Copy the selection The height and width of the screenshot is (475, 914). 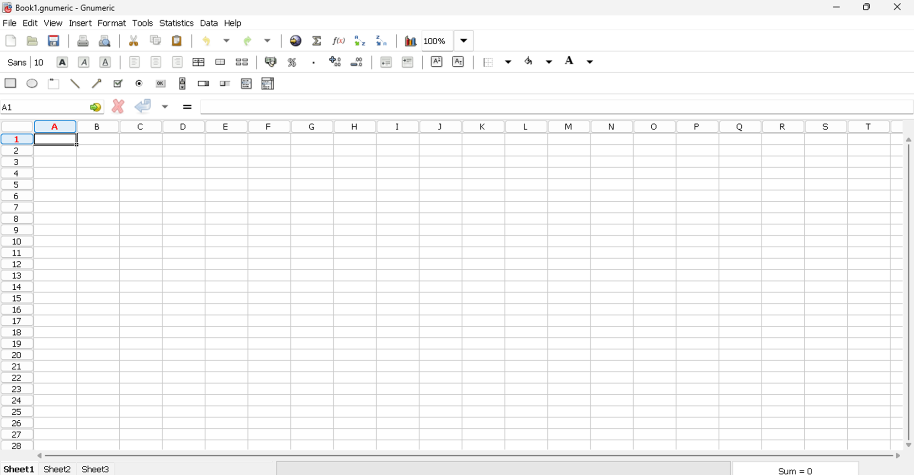pos(155,41)
